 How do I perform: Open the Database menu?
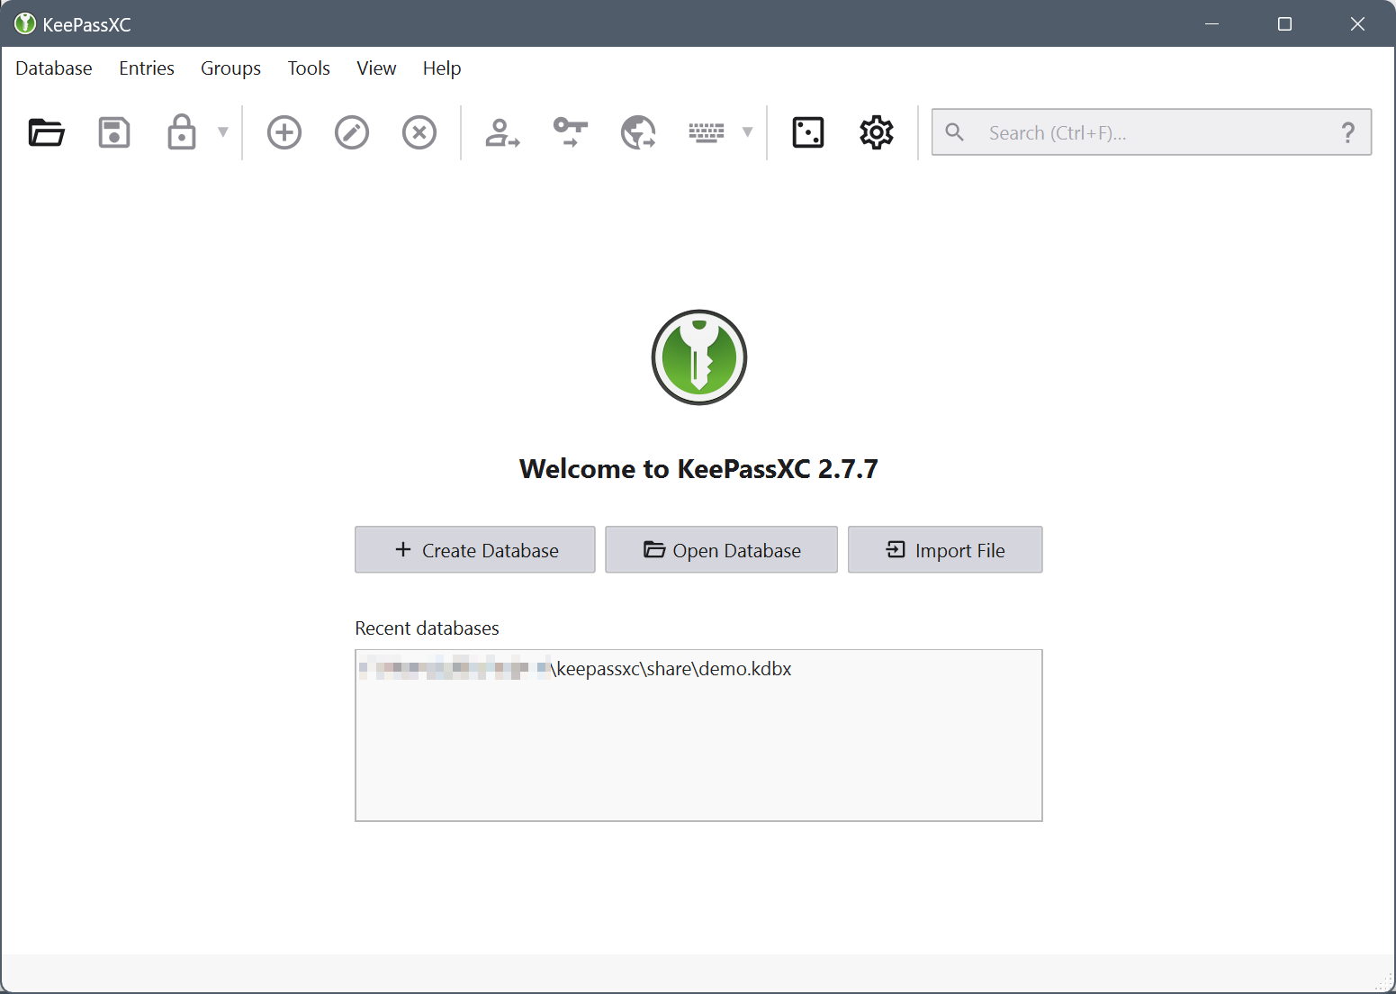tap(53, 68)
